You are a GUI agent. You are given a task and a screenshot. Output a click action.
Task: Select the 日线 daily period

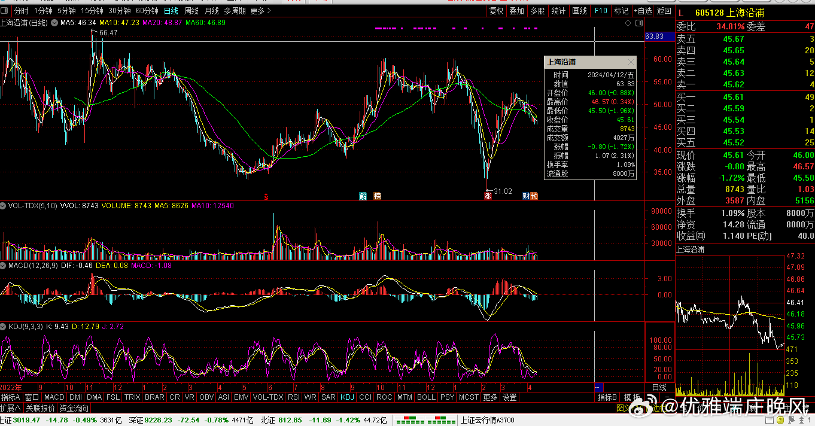pyautogui.click(x=171, y=11)
